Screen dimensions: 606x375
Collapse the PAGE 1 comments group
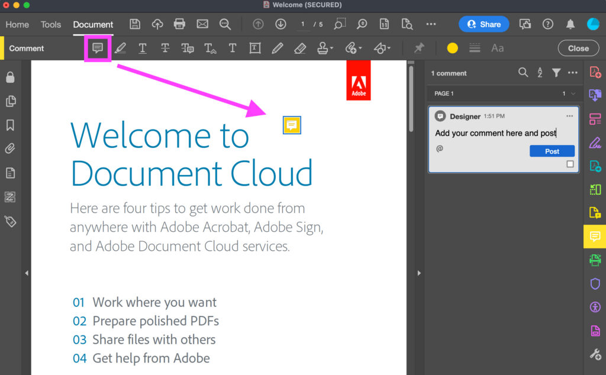tap(573, 93)
